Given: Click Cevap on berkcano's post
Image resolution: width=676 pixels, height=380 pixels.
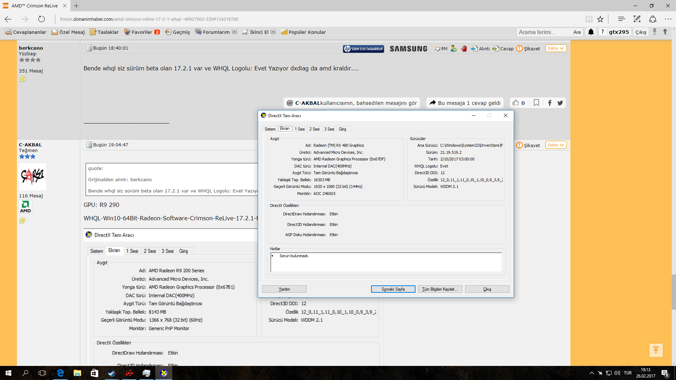Looking at the screenshot, I should point(503,49).
